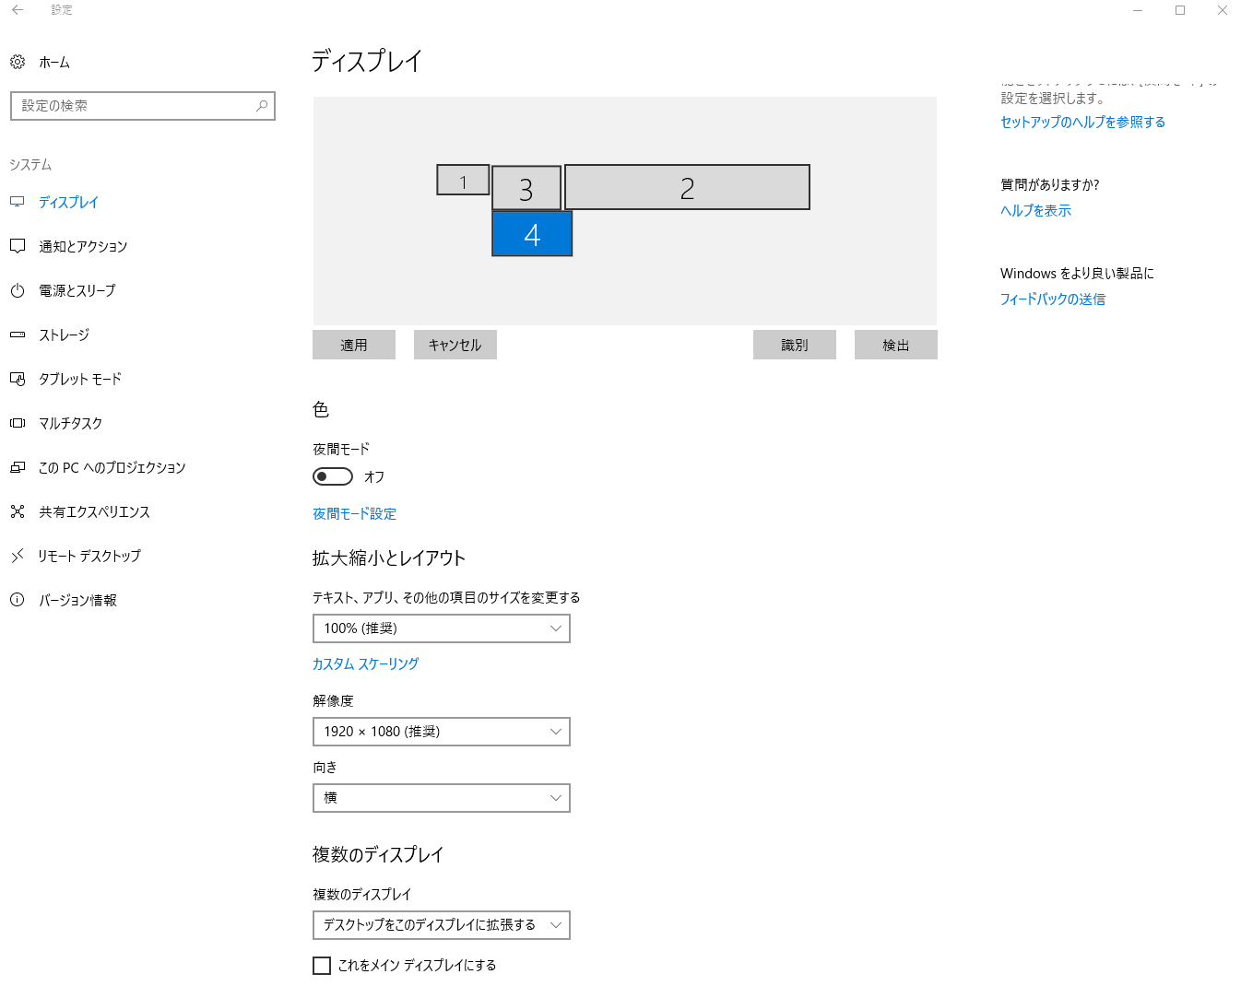Open the ヘルプを表示 link
Viewport: 1241px width, 986px height.
[1035, 211]
